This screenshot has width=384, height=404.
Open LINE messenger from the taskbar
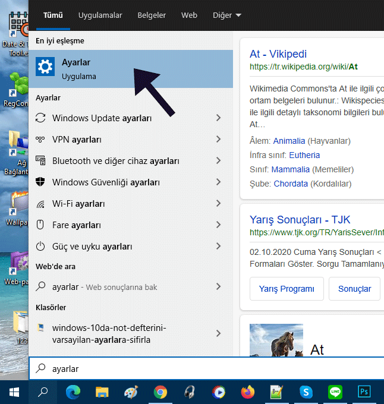[x=335, y=392]
